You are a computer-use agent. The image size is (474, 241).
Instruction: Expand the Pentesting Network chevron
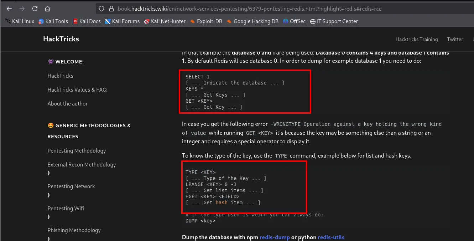(x=49, y=195)
